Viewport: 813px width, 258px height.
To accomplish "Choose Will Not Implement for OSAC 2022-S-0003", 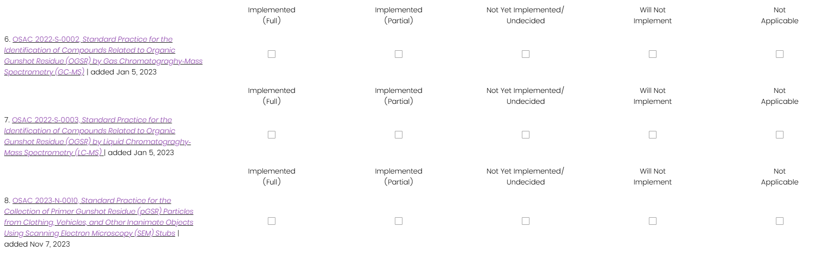I will click(x=653, y=135).
